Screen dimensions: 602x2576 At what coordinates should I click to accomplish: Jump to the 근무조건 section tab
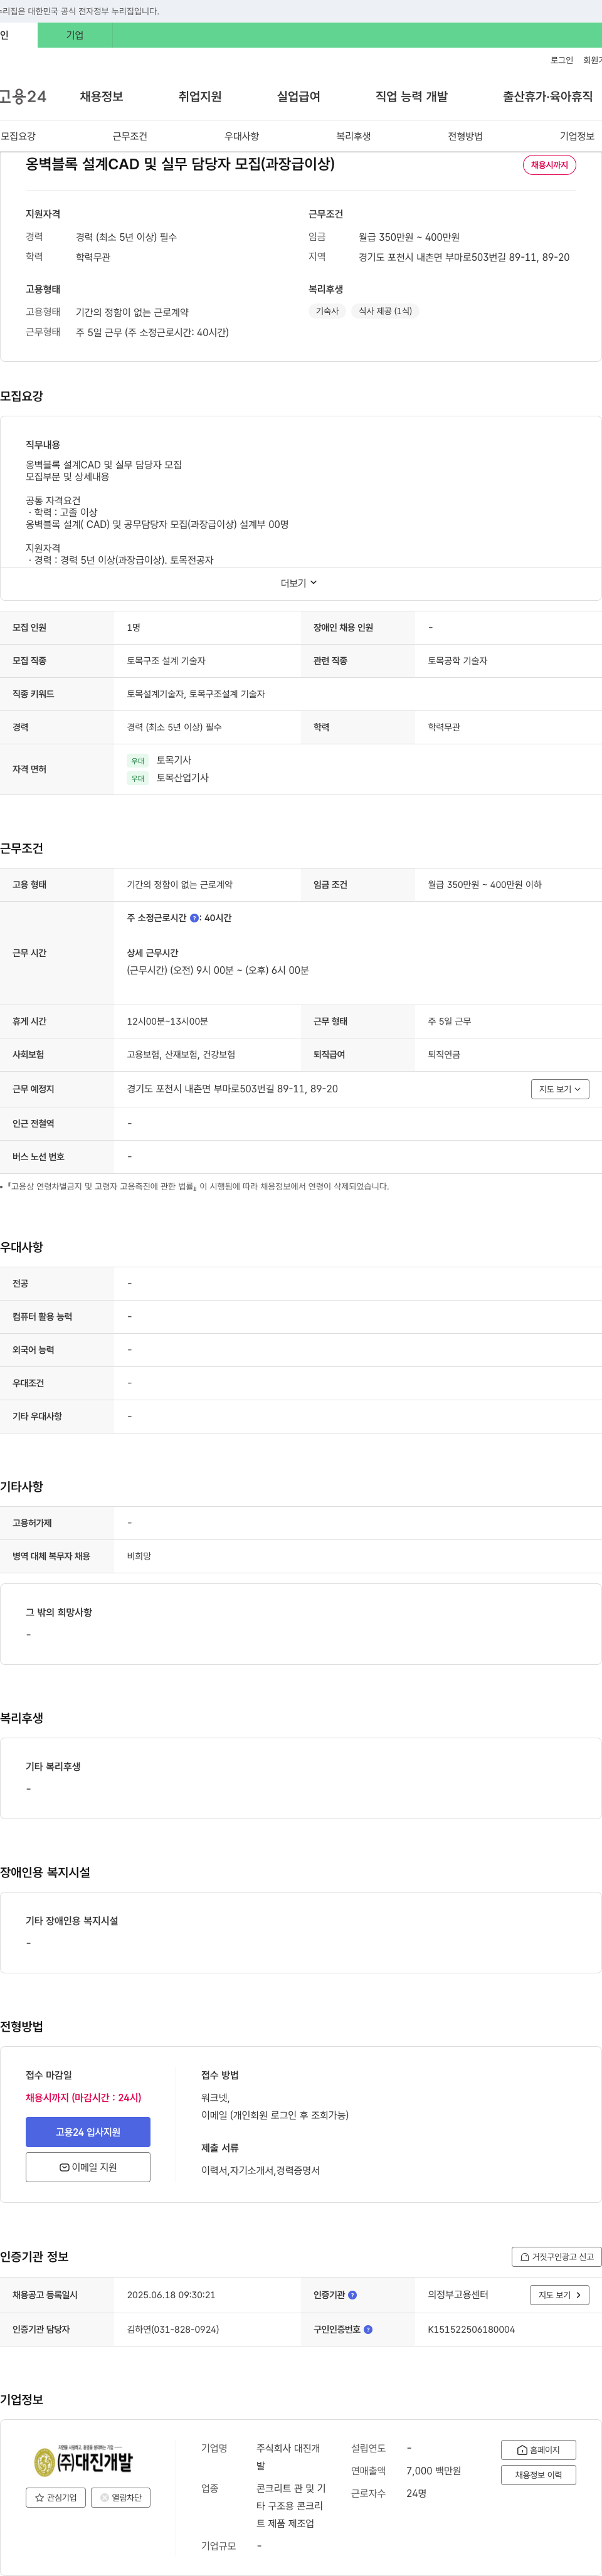pyautogui.click(x=130, y=136)
